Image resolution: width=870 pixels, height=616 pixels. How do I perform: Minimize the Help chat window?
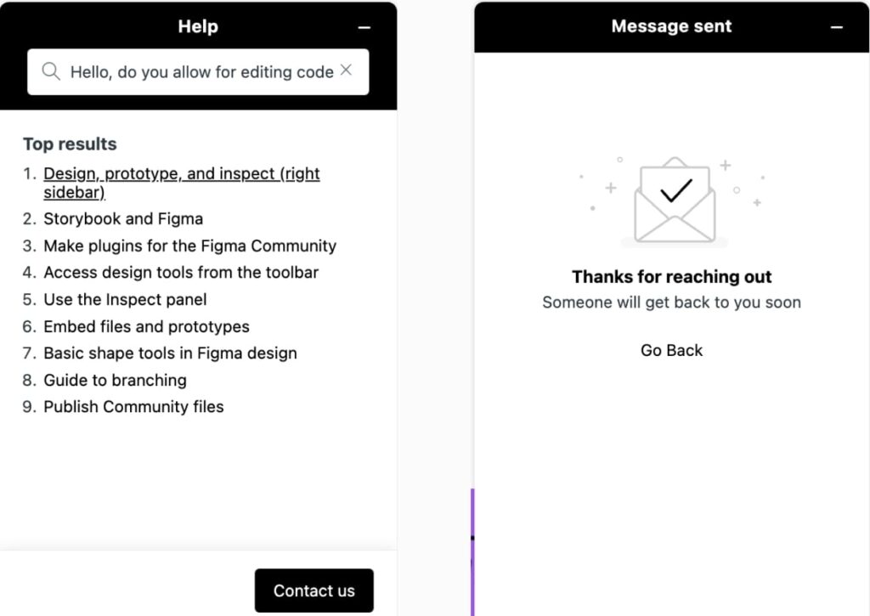click(x=364, y=26)
